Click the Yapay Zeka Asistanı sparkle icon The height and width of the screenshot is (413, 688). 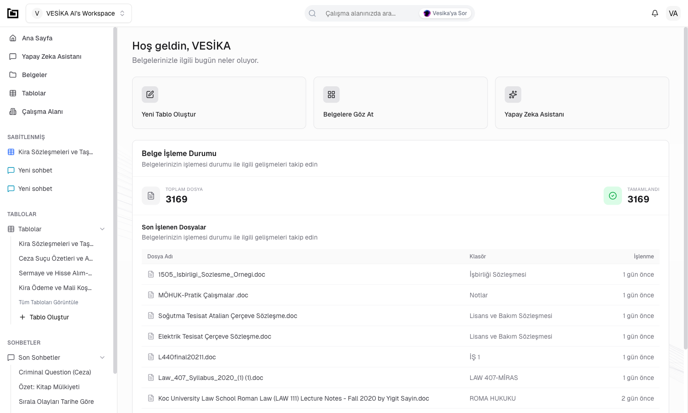point(513,95)
